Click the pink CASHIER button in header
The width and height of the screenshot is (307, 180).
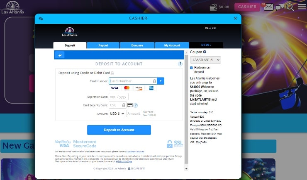(247, 7)
